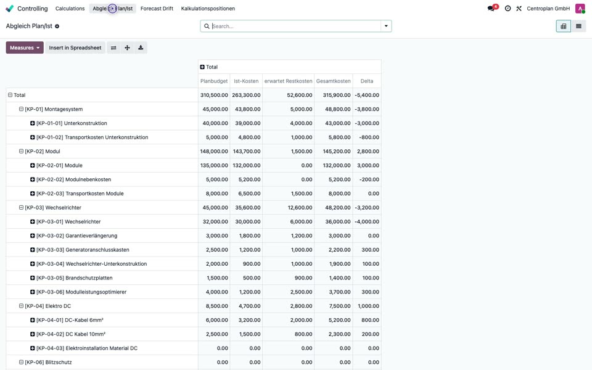592x370 pixels.
Task: Collapse the [KP-04] Elektro DC group
Action: click(x=102, y=306)
